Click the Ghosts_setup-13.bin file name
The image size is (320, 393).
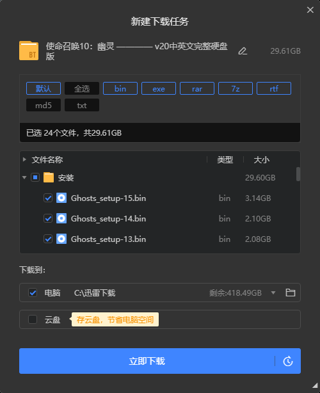click(108, 239)
